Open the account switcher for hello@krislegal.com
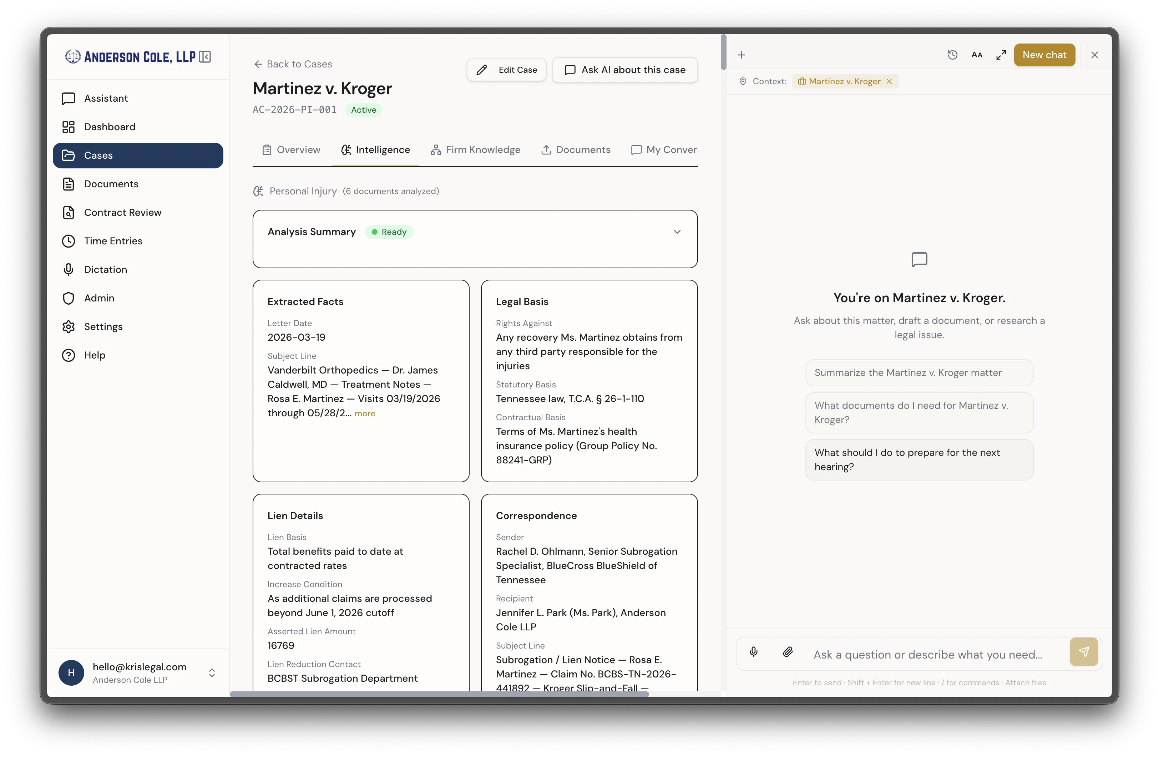This screenshot has width=1159, height=757. tap(212, 673)
